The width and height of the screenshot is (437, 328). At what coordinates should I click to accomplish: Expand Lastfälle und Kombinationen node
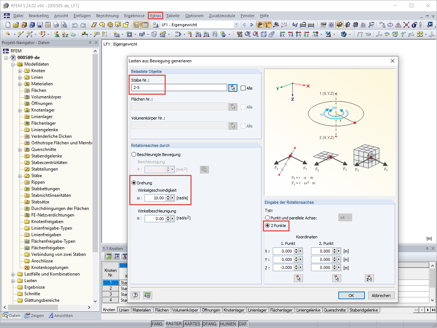click(x=13, y=274)
